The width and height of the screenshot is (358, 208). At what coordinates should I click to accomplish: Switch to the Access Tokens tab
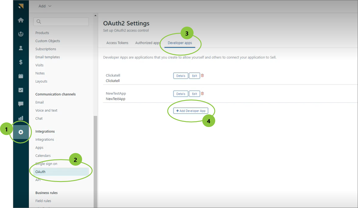117,43
